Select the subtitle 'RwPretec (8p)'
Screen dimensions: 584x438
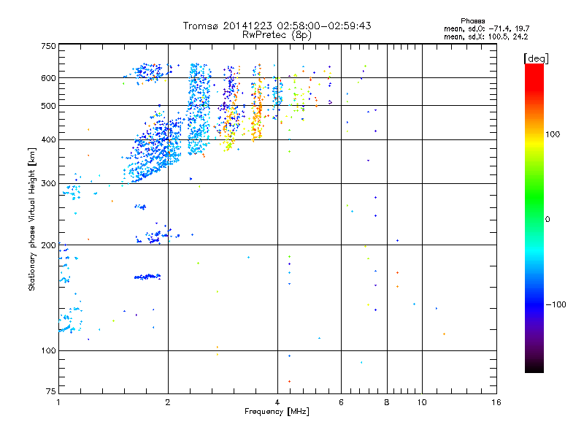277,35
